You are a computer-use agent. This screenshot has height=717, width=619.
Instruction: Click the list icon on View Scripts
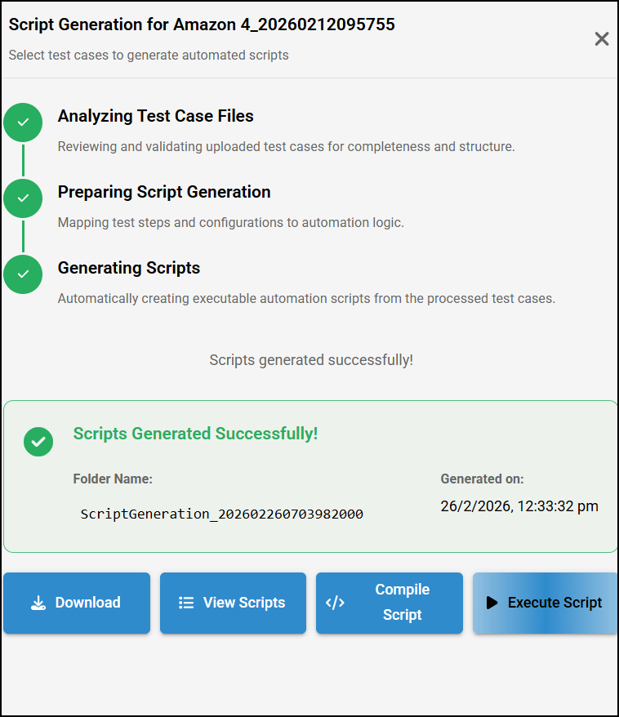pyautogui.click(x=186, y=603)
